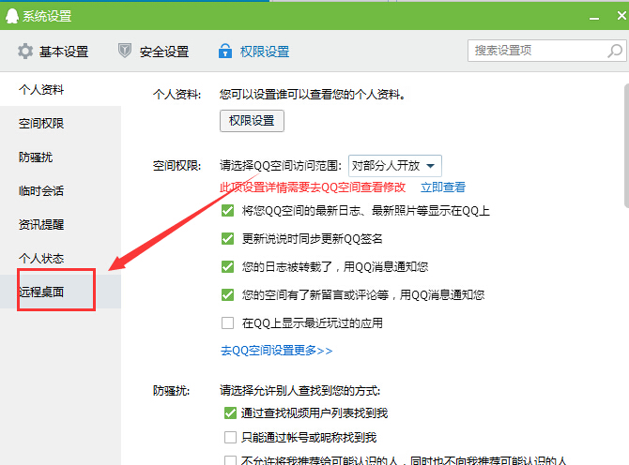This screenshot has width=629, height=465.
Task: Open the 立即查看 link
Action: click(443, 187)
